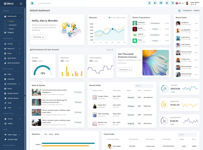Screen dimensions: 203x150
Task: Open Apex Chart in the sidebar
Action: (x=12, y=58)
